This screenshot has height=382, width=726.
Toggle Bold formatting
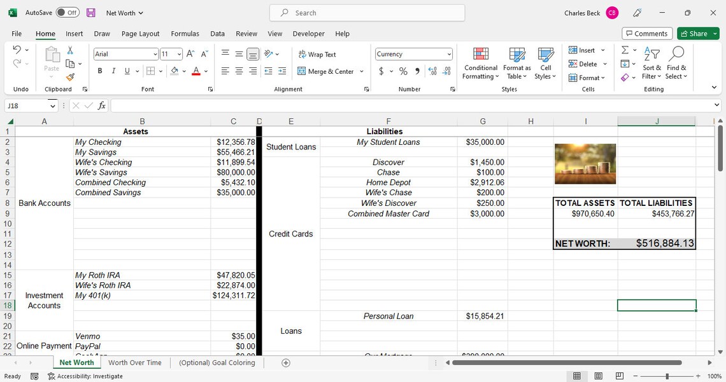click(x=100, y=71)
